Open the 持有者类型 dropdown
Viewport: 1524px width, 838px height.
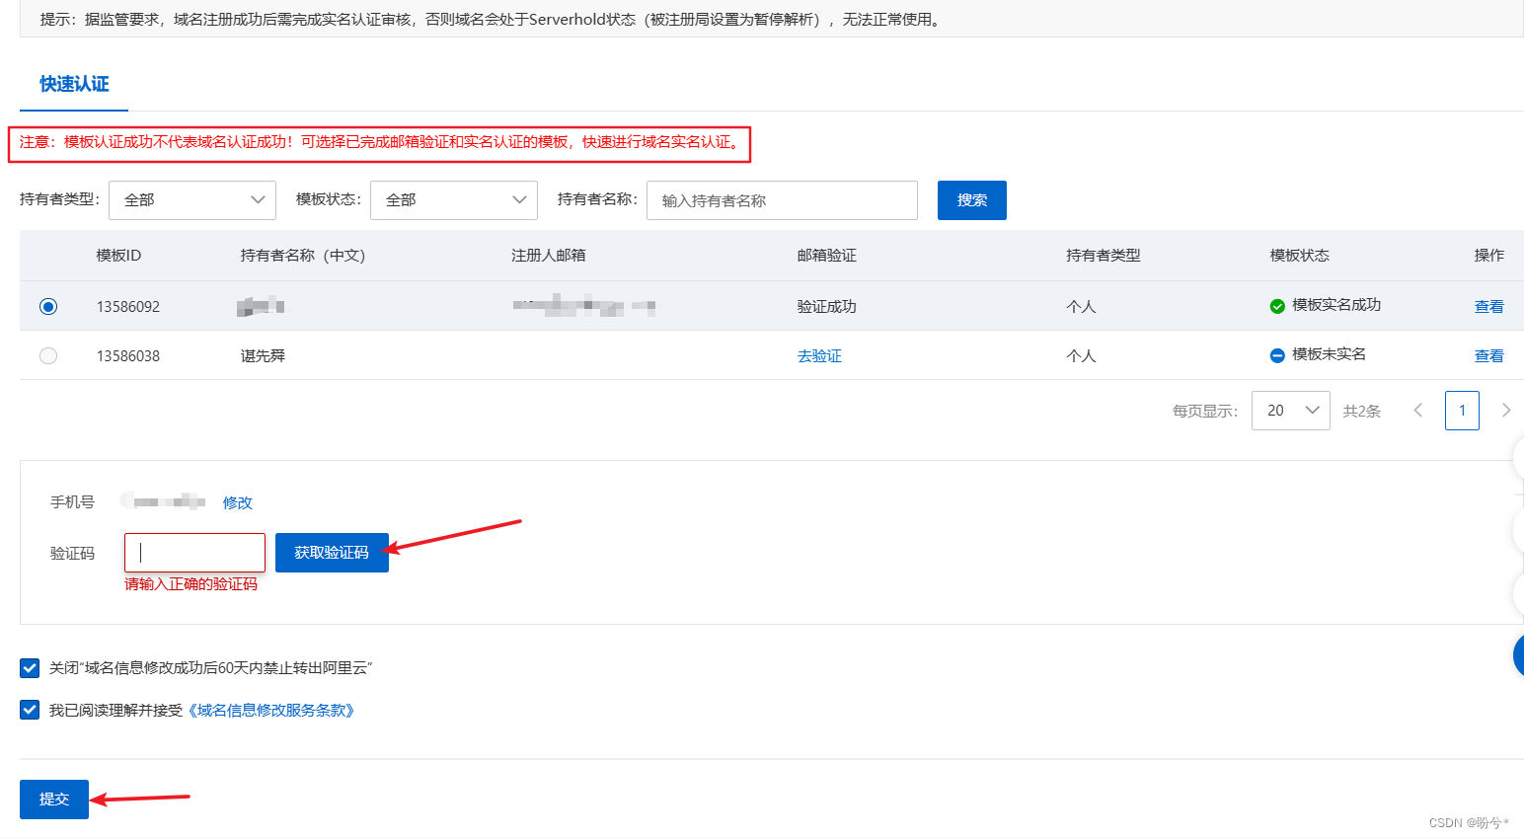(x=192, y=200)
